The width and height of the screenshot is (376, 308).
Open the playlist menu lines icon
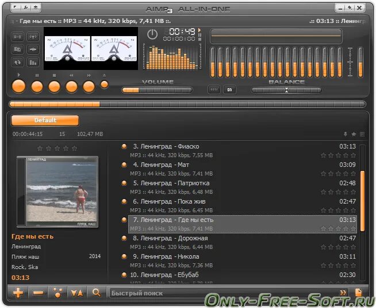(x=362, y=134)
